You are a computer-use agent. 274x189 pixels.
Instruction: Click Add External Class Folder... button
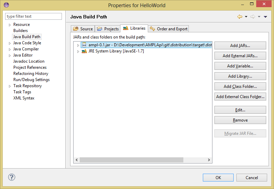point(240,97)
